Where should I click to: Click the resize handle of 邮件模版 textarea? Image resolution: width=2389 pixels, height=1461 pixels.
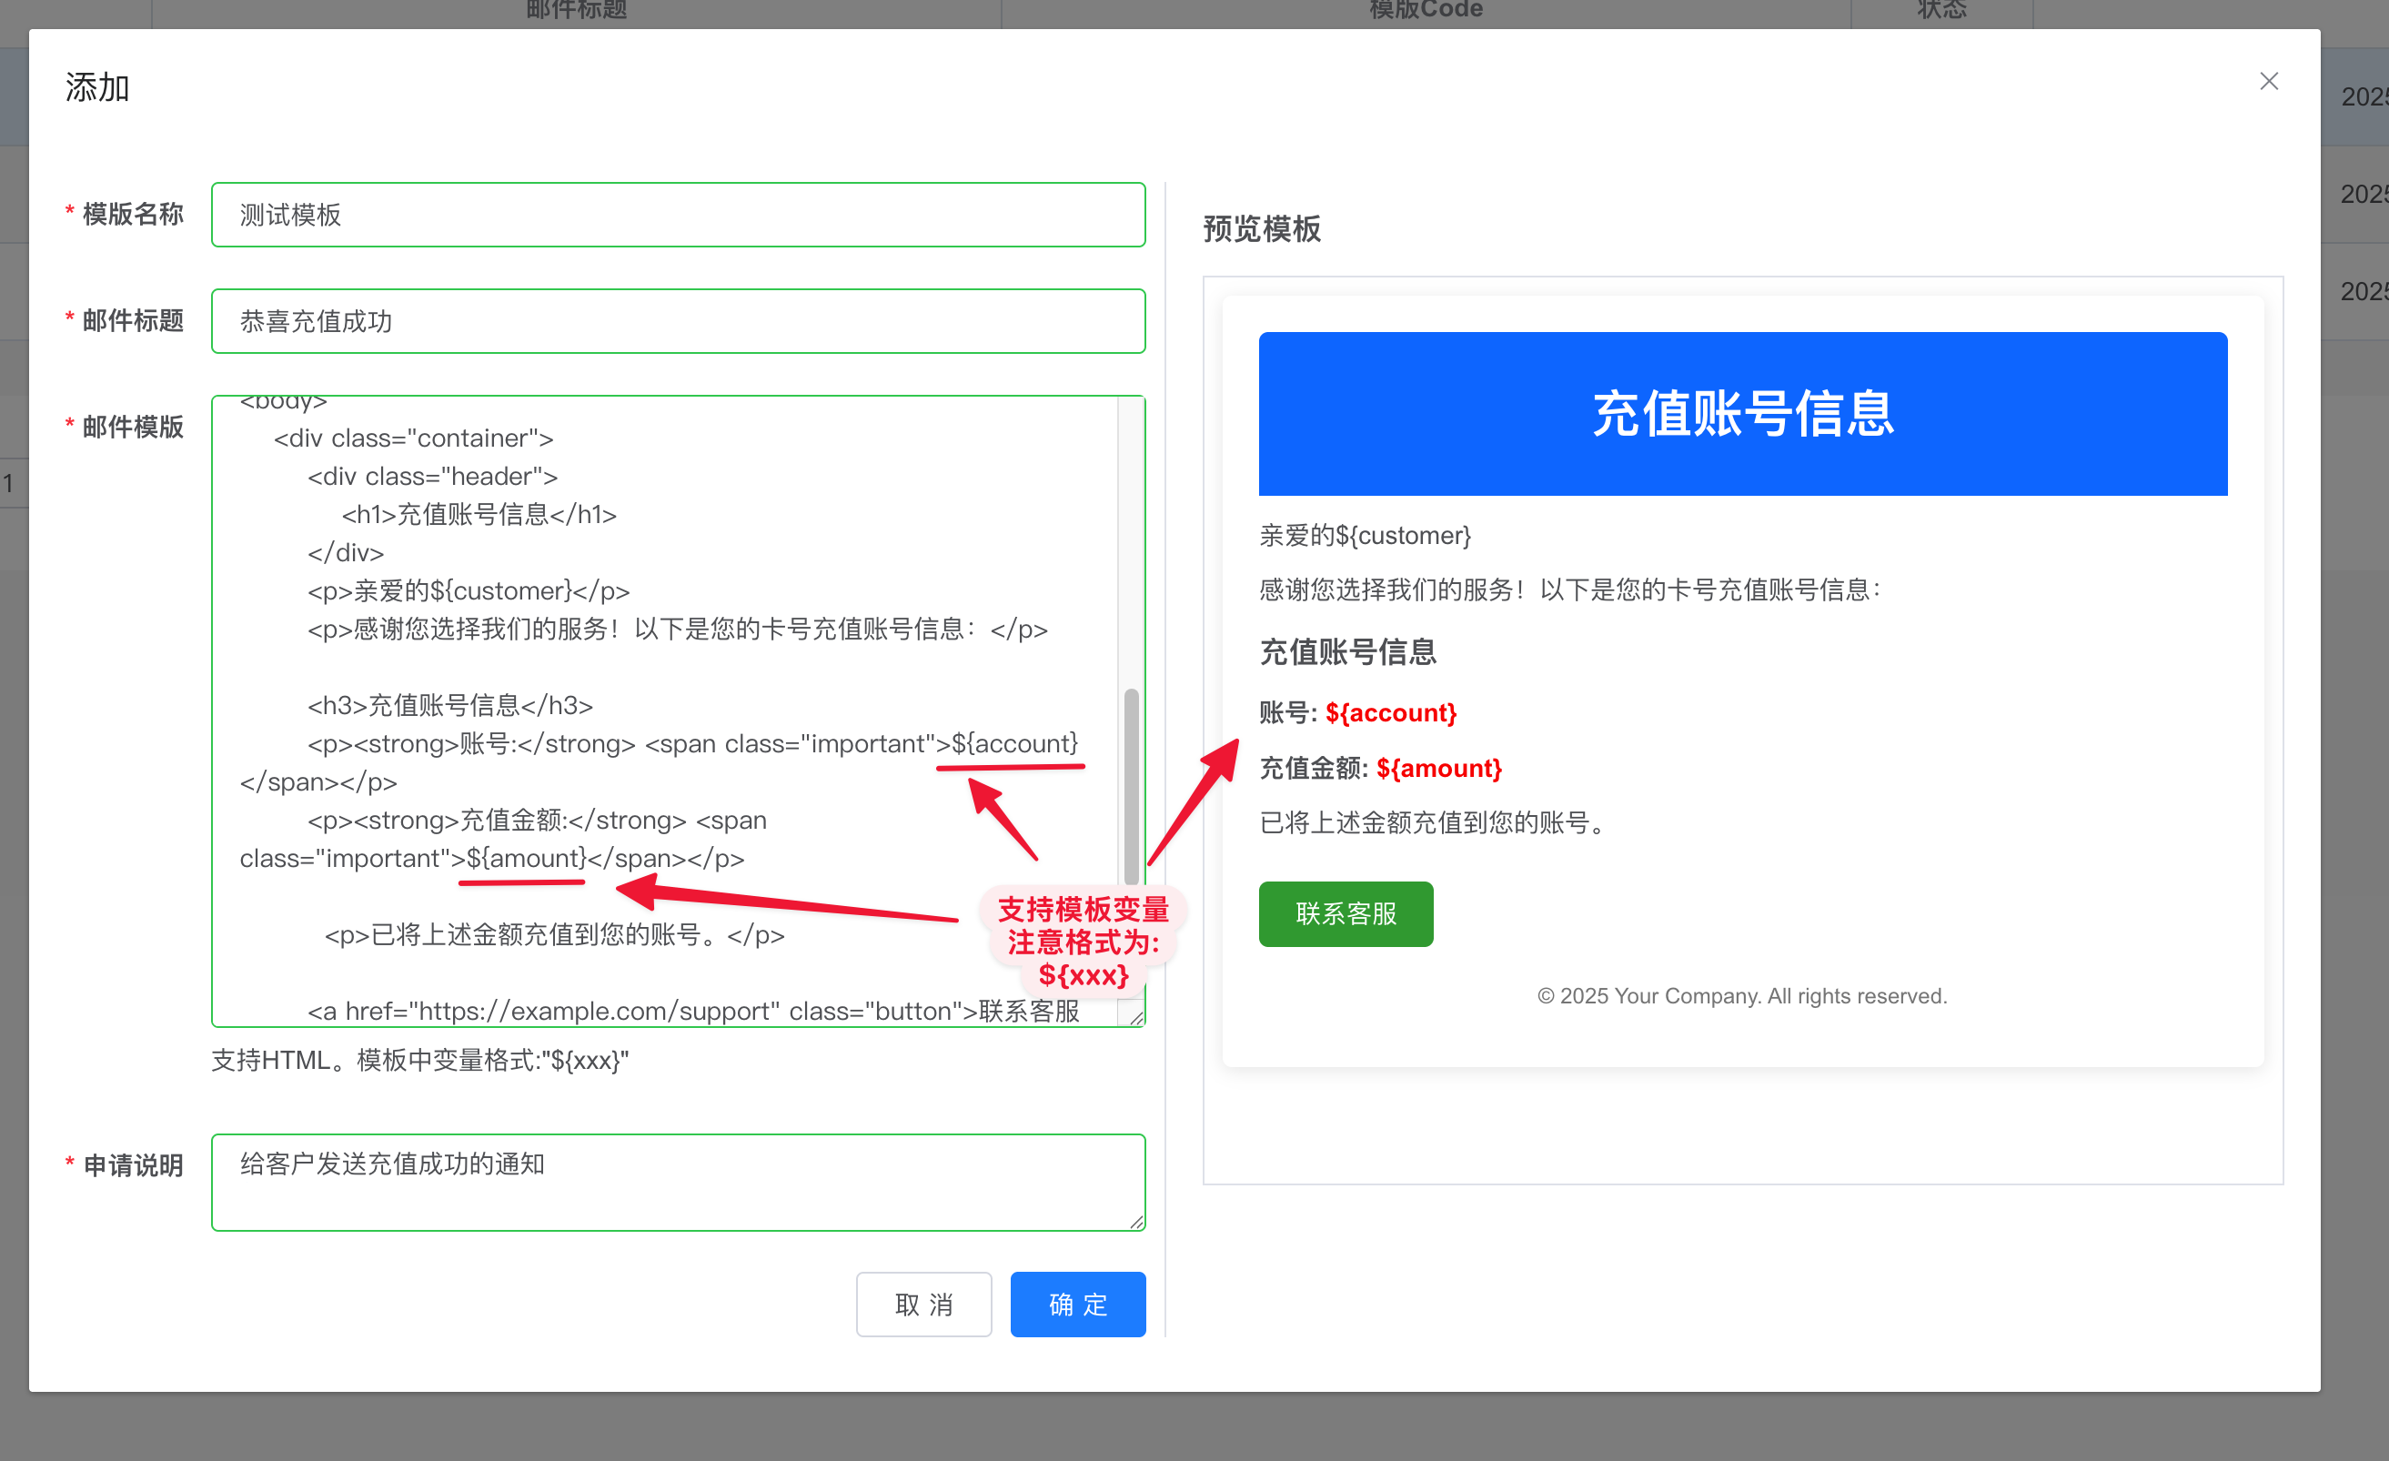coord(1135,1017)
